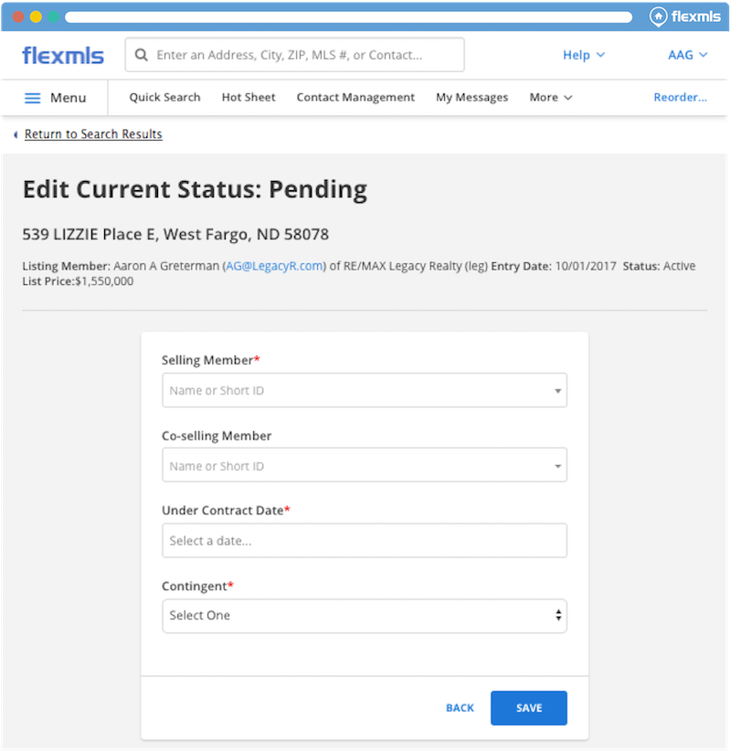Click the flexmls house icon in title bar
The width and height of the screenshot is (731, 752).
(x=658, y=16)
